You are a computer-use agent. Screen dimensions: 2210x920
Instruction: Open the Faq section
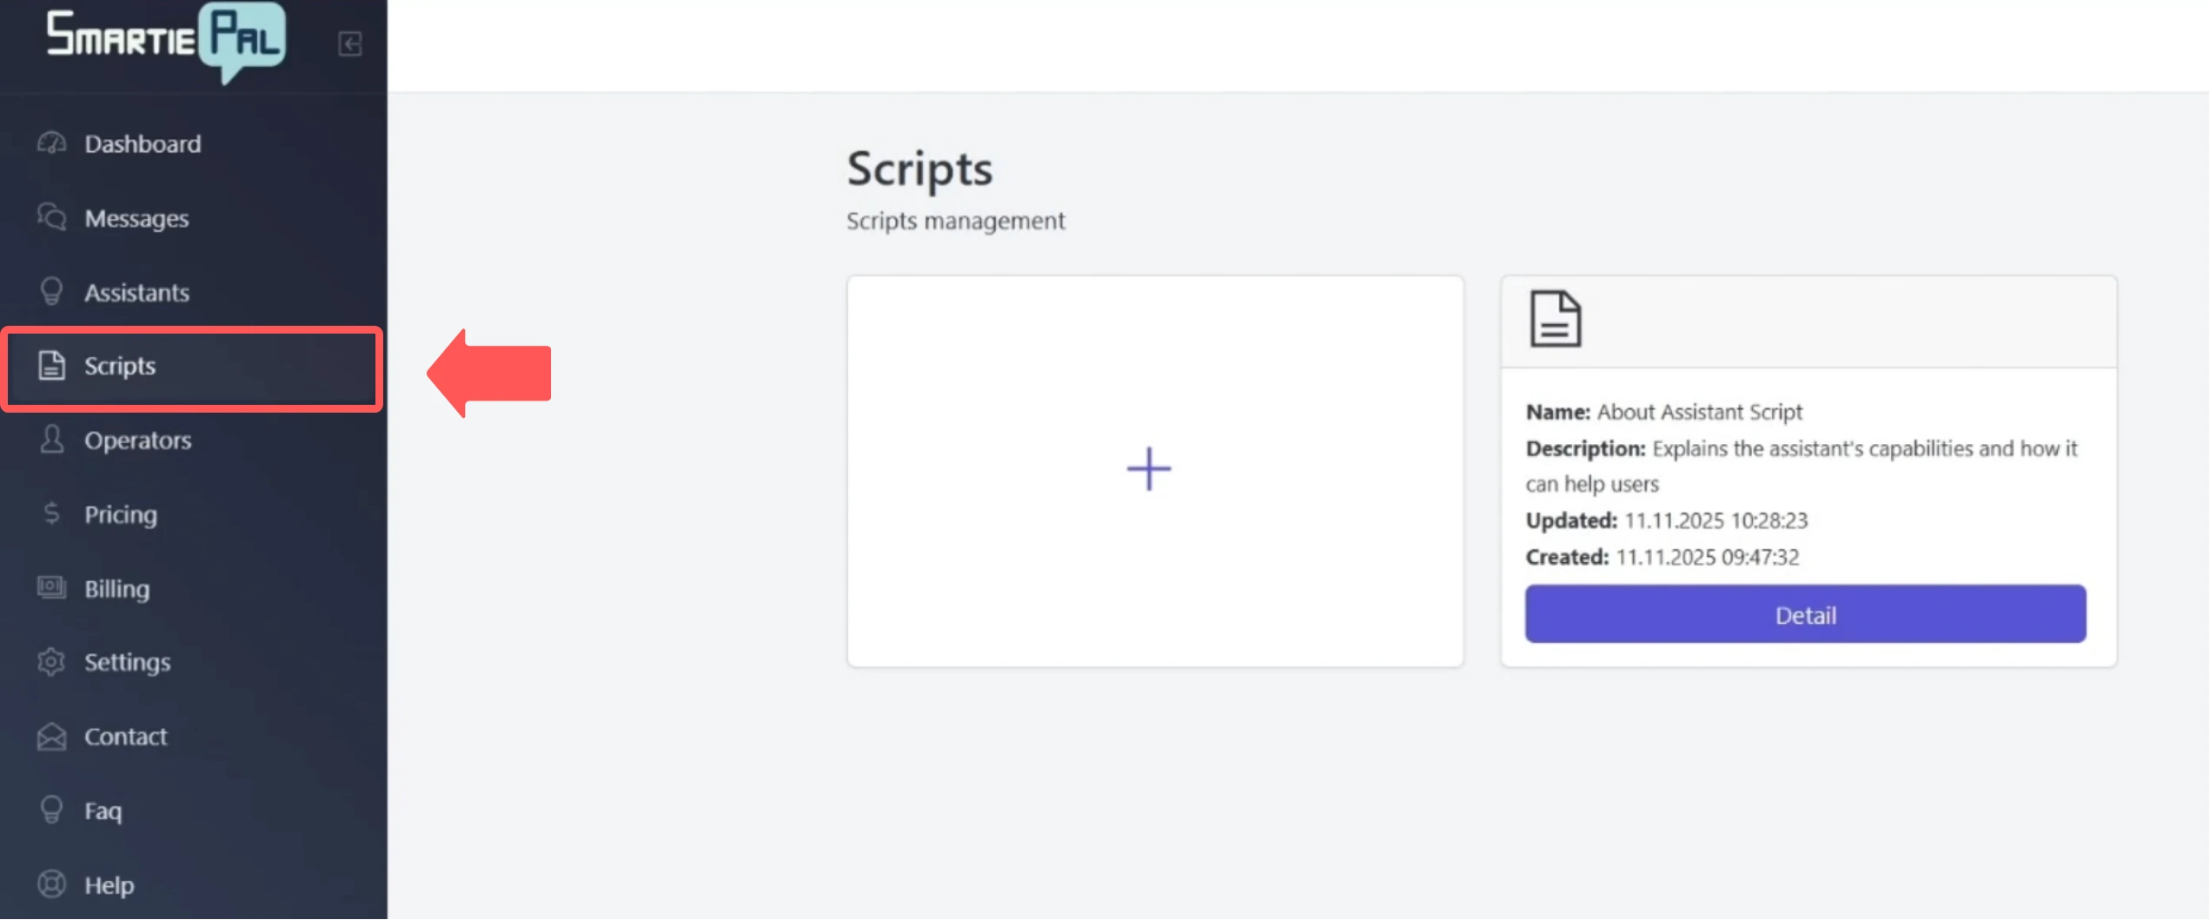102,810
